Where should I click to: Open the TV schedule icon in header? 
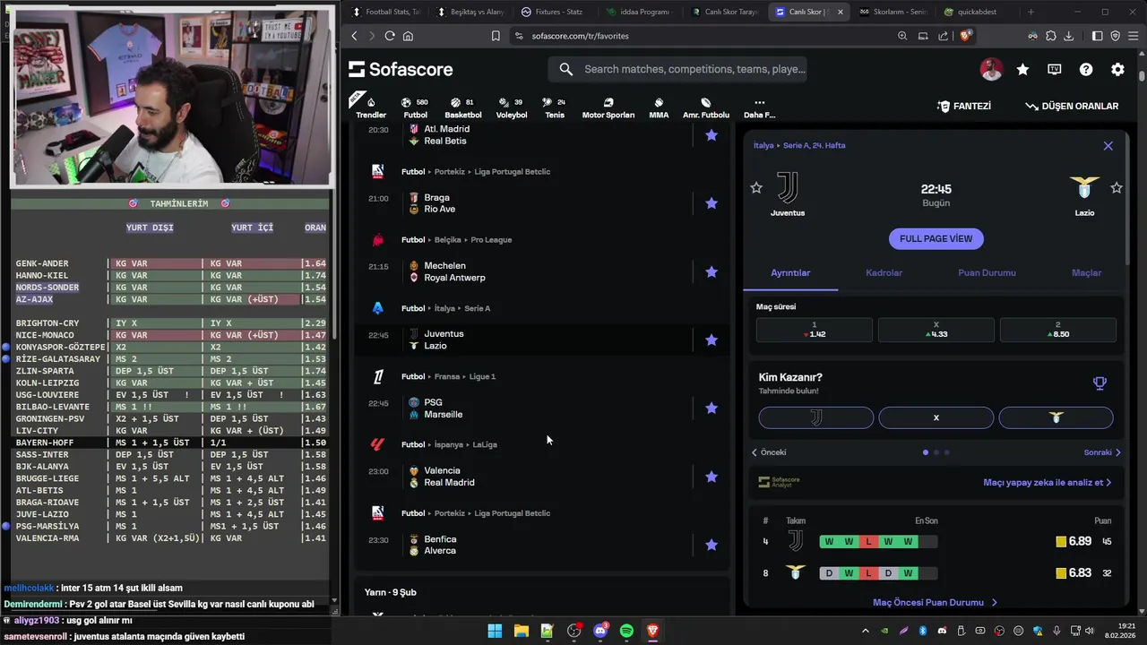point(1055,69)
